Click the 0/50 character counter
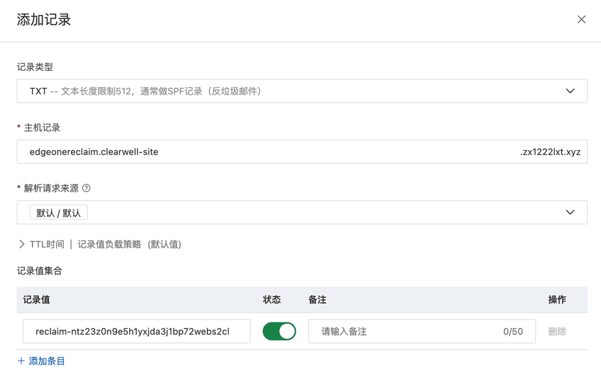The width and height of the screenshot is (601, 379). point(513,332)
